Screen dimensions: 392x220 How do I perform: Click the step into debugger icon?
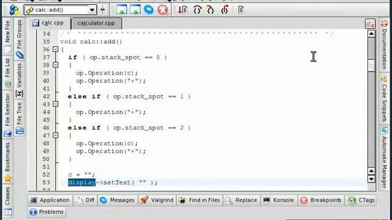coord(211,10)
